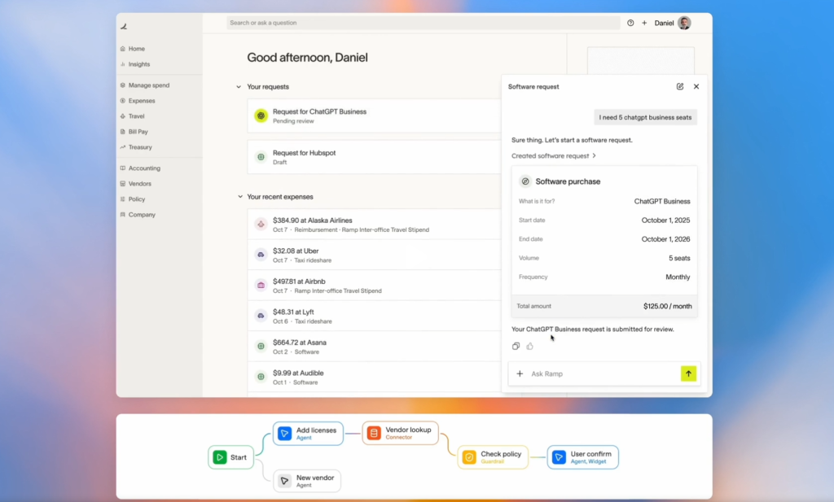The width and height of the screenshot is (834, 502).
Task: Open Daniel's profile avatar
Action: click(x=684, y=23)
